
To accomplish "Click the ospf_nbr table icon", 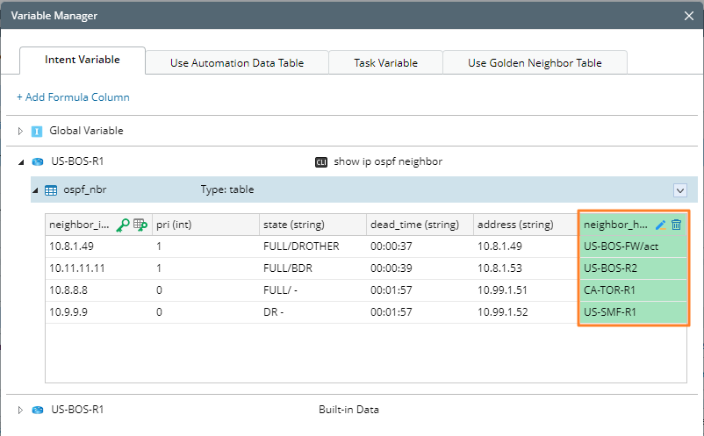I will (51, 189).
